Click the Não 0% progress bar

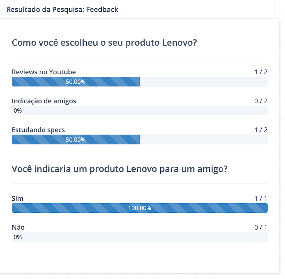click(140, 237)
